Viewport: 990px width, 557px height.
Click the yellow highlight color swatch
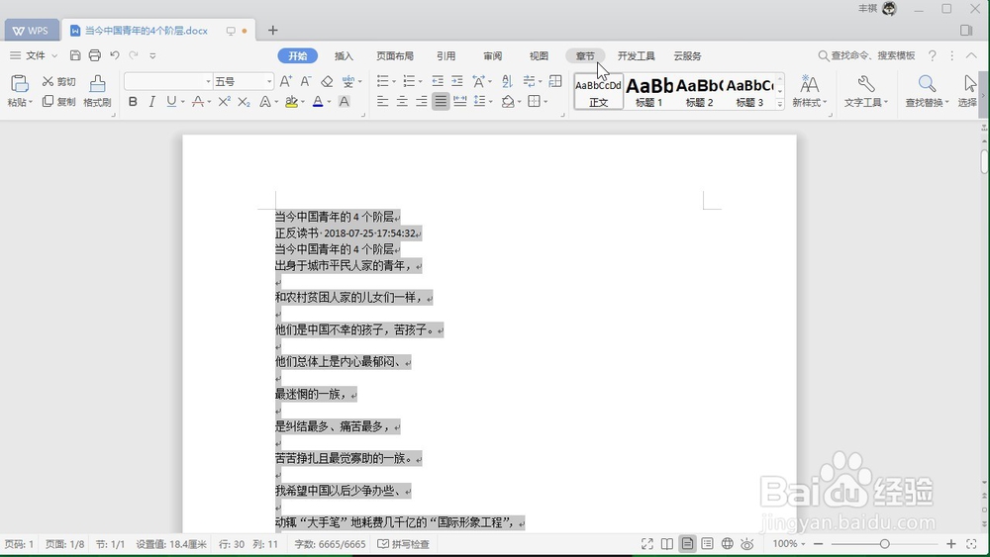(291, 102)
